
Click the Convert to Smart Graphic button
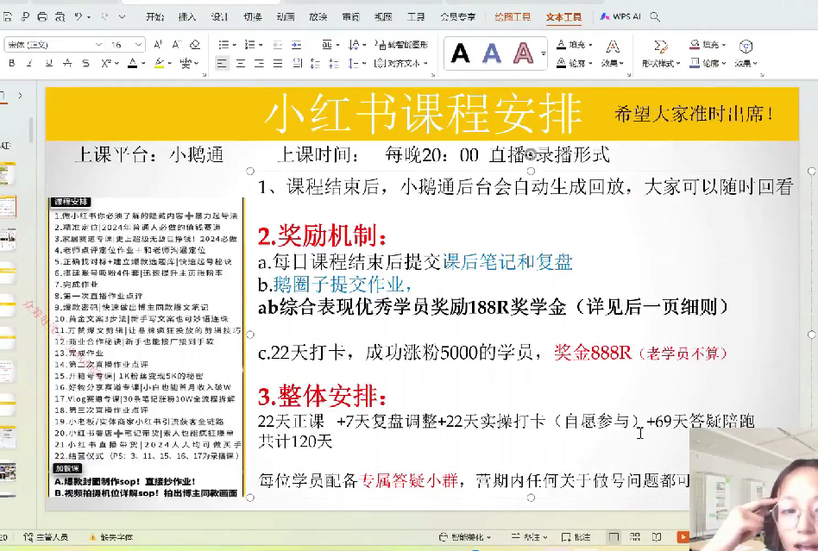pos(401,45)
